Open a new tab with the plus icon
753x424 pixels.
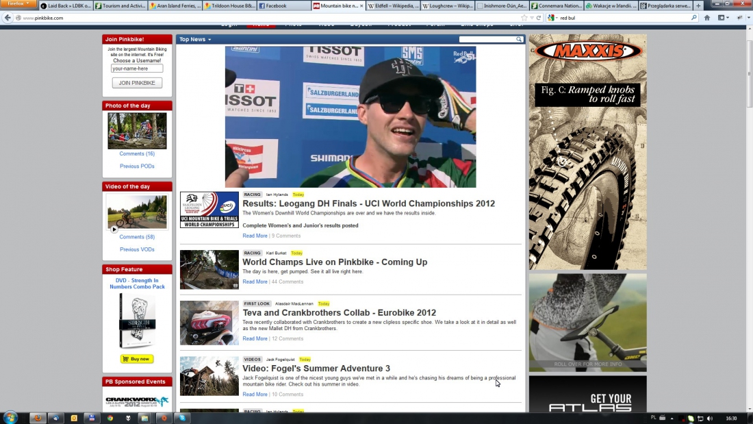(698, 5)
